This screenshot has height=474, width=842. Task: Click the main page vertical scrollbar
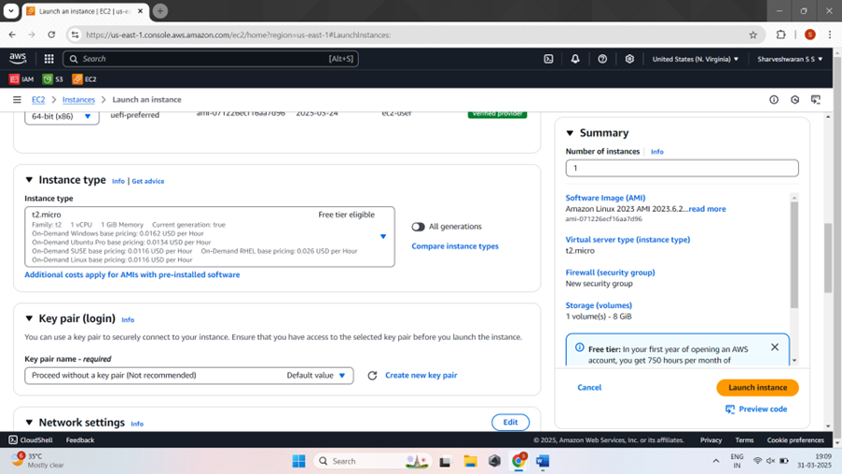click(x=828, y=258)
